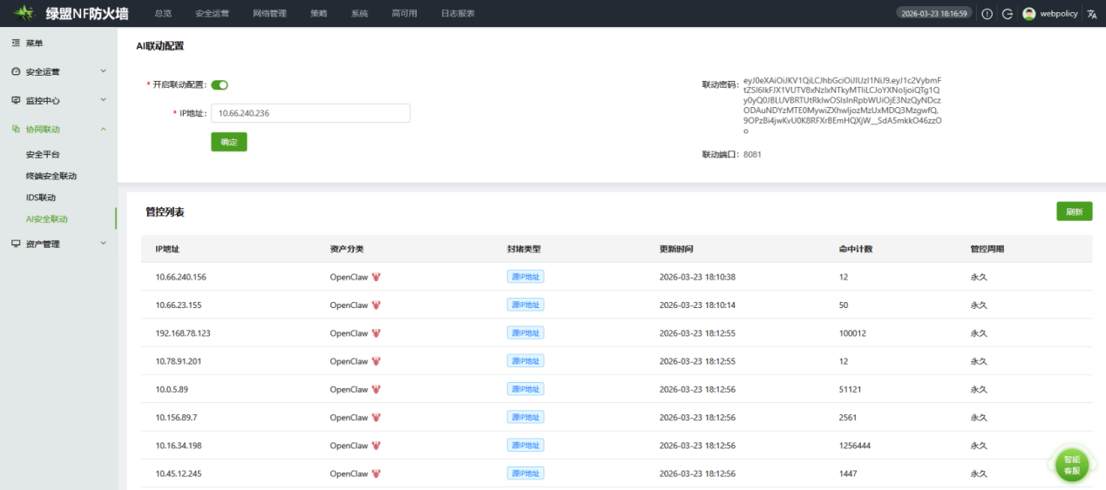Disable the 开启联动配置 switch

pyautogui.click(x=220, y=84)
